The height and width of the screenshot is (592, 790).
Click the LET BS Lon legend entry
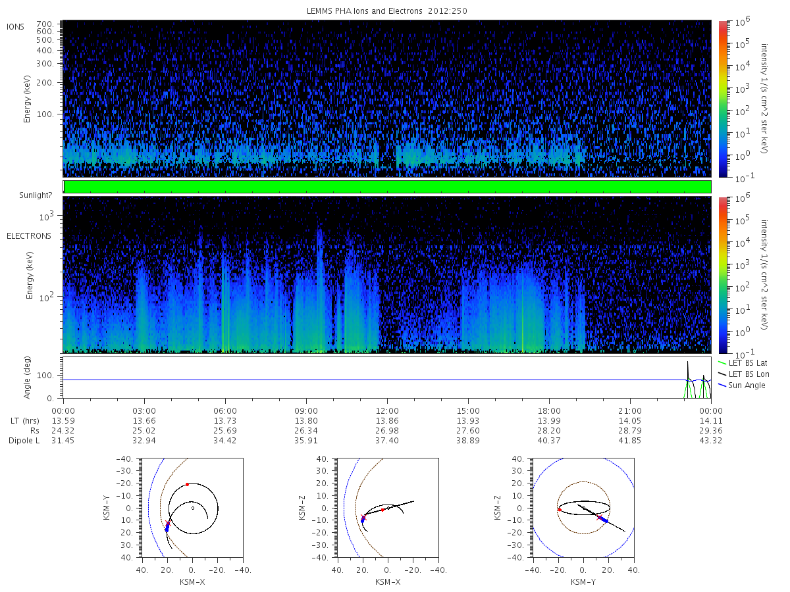click(x=750, y=374)
